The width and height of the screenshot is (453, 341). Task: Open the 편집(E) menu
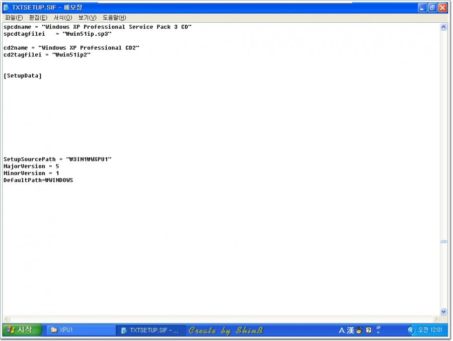point(38,18)
